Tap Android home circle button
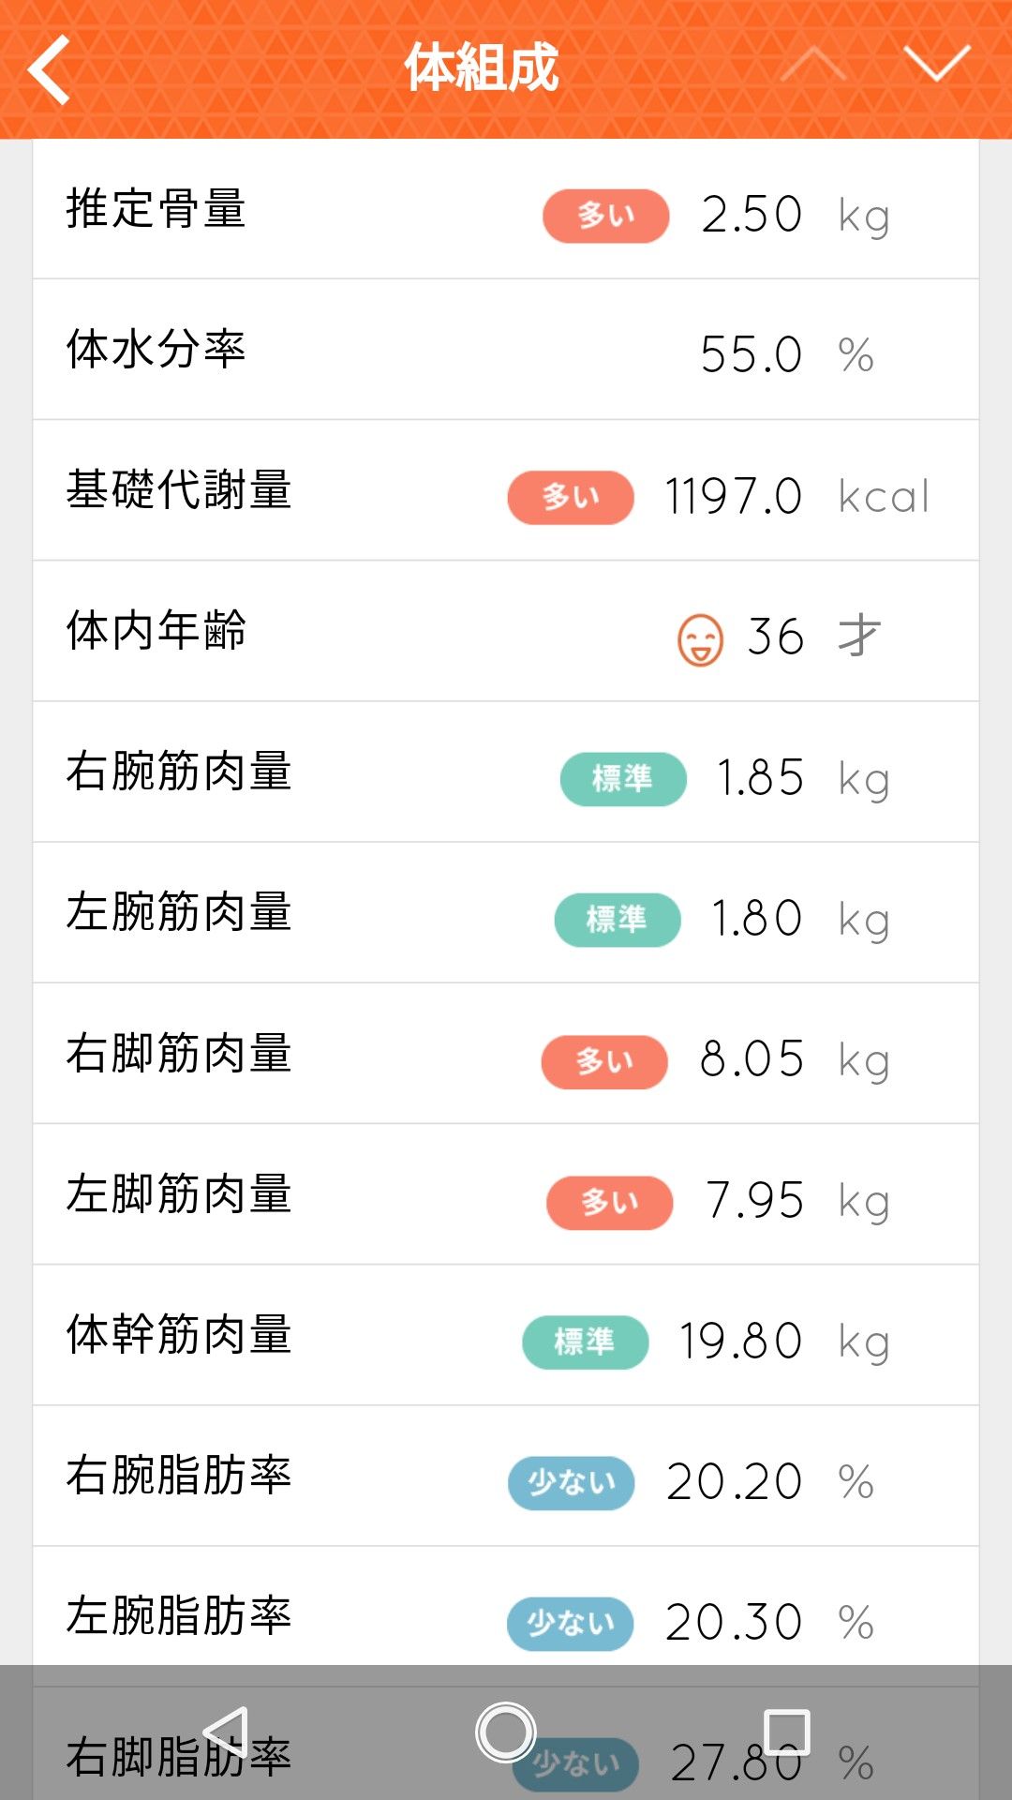This screenshot has height=1800, width=1012. coord(505,1732)
